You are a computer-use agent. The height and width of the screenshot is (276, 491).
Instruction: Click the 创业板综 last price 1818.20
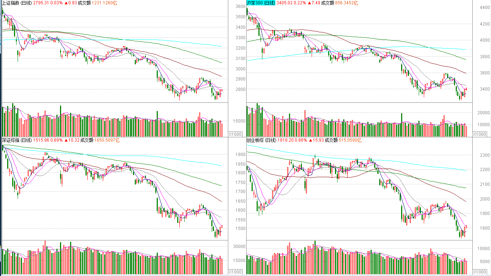pyautogui.click(x=285, y=140)
